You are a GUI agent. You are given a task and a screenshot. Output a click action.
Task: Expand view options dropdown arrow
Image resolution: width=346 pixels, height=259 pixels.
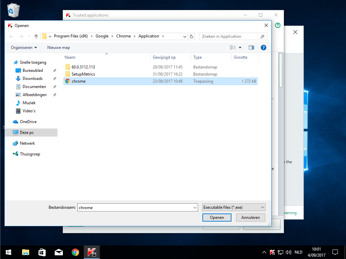pyautogui.click(x=240, y=48)
